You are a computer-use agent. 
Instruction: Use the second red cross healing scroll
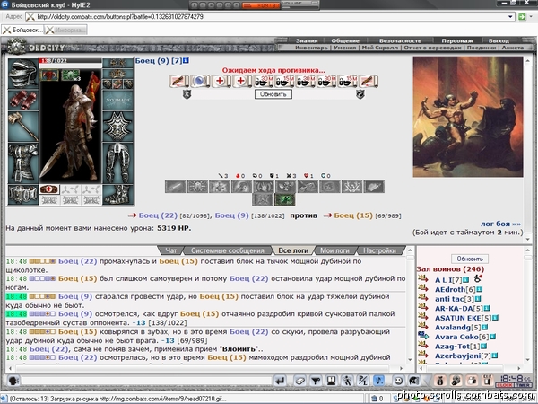pyautogui.click(x=241, y=82)
